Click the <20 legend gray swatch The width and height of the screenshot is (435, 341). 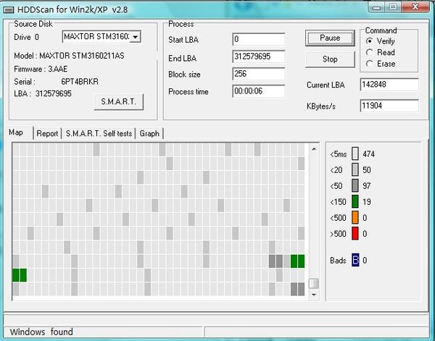tap(355, 170)
